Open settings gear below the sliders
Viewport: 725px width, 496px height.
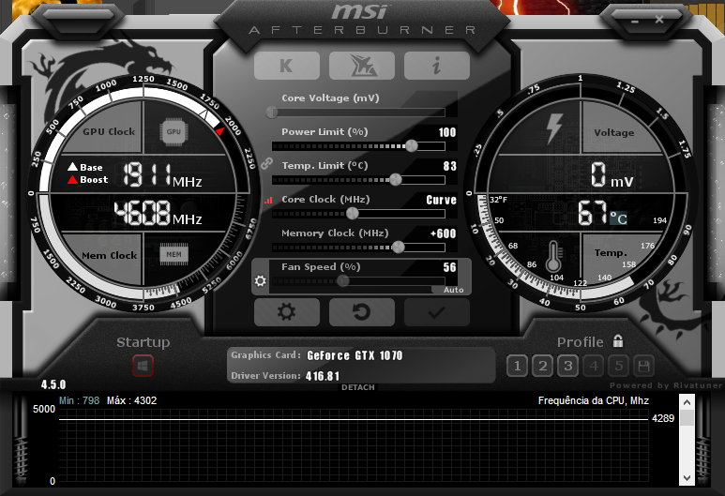click(287, 312)
